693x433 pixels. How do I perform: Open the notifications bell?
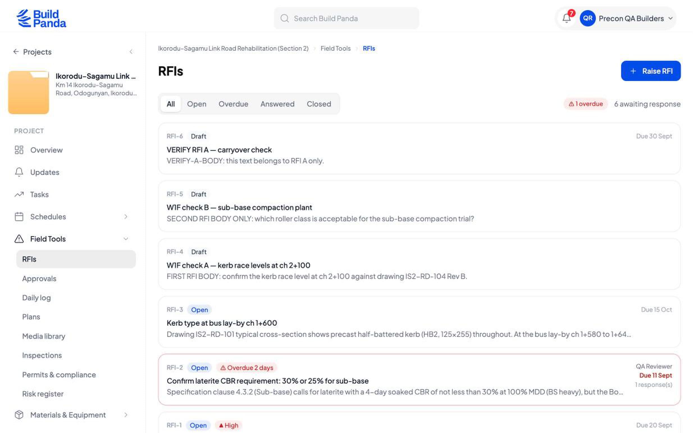(566, 18)
